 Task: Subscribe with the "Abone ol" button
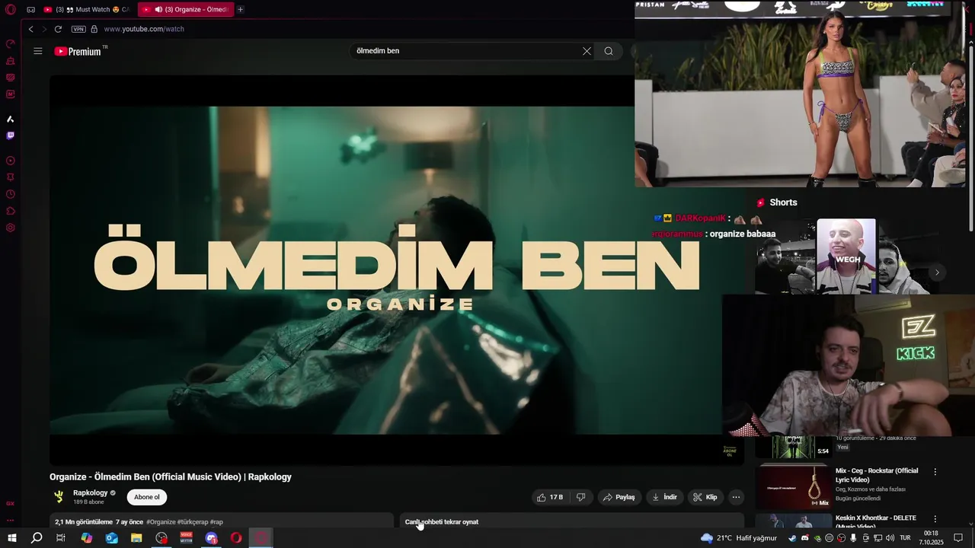click(147, 497)
